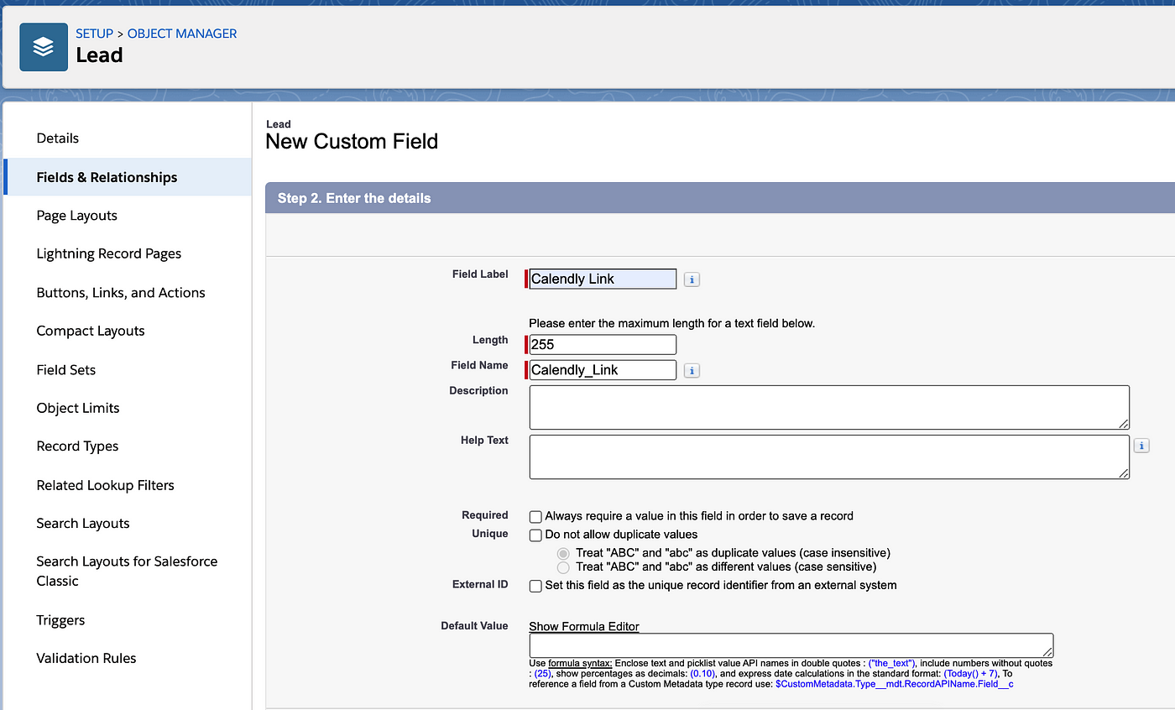Viewport: 1175px width, 710px height.
Task: Open Search Layouts in sidebar
Action: click(x=83, y=523)
